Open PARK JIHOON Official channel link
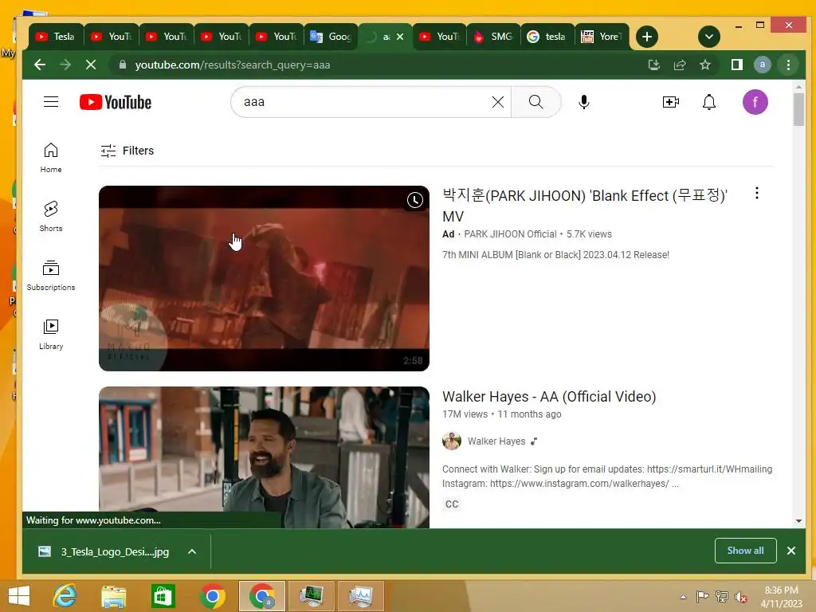 coord(510,234)
